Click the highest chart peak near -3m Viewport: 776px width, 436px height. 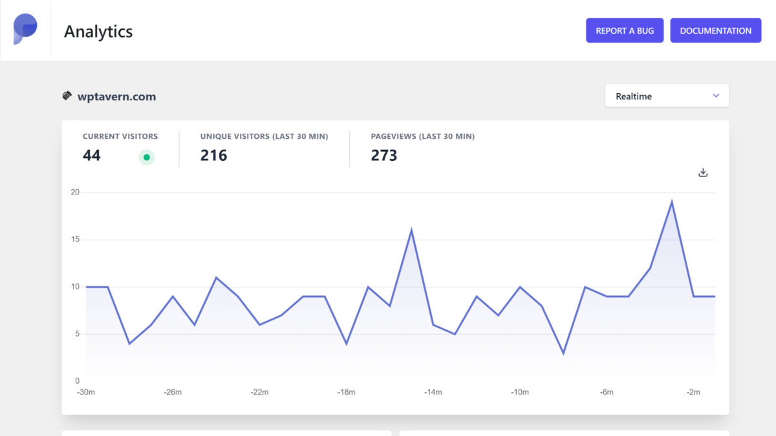tap(672, 202)
